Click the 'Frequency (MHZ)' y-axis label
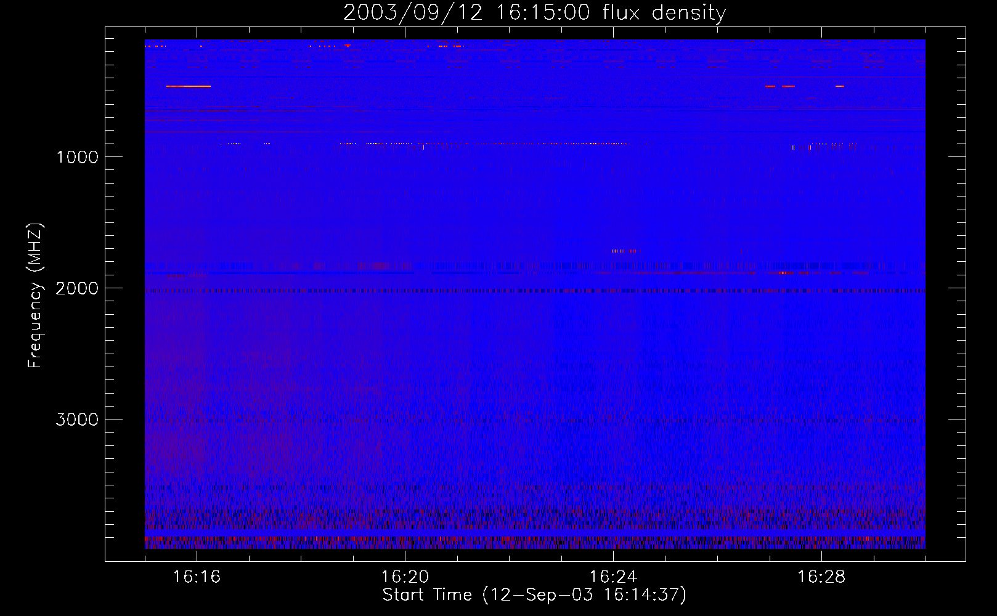This screenshot has height=616, width=997. 35,296
